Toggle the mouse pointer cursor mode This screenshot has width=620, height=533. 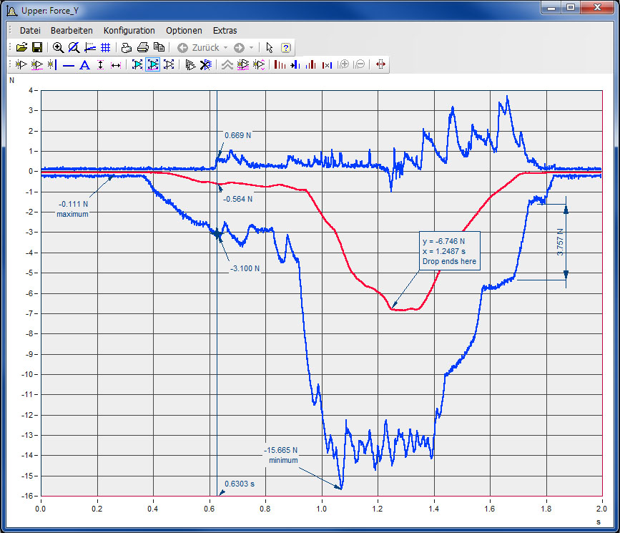[270, 48]
